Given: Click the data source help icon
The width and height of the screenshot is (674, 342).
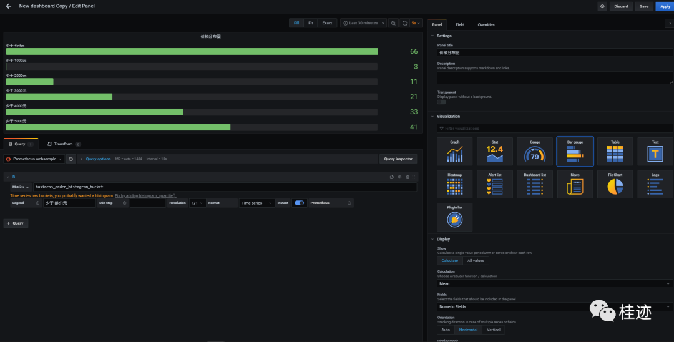Looking at the screenshot, I should (71, 159).
